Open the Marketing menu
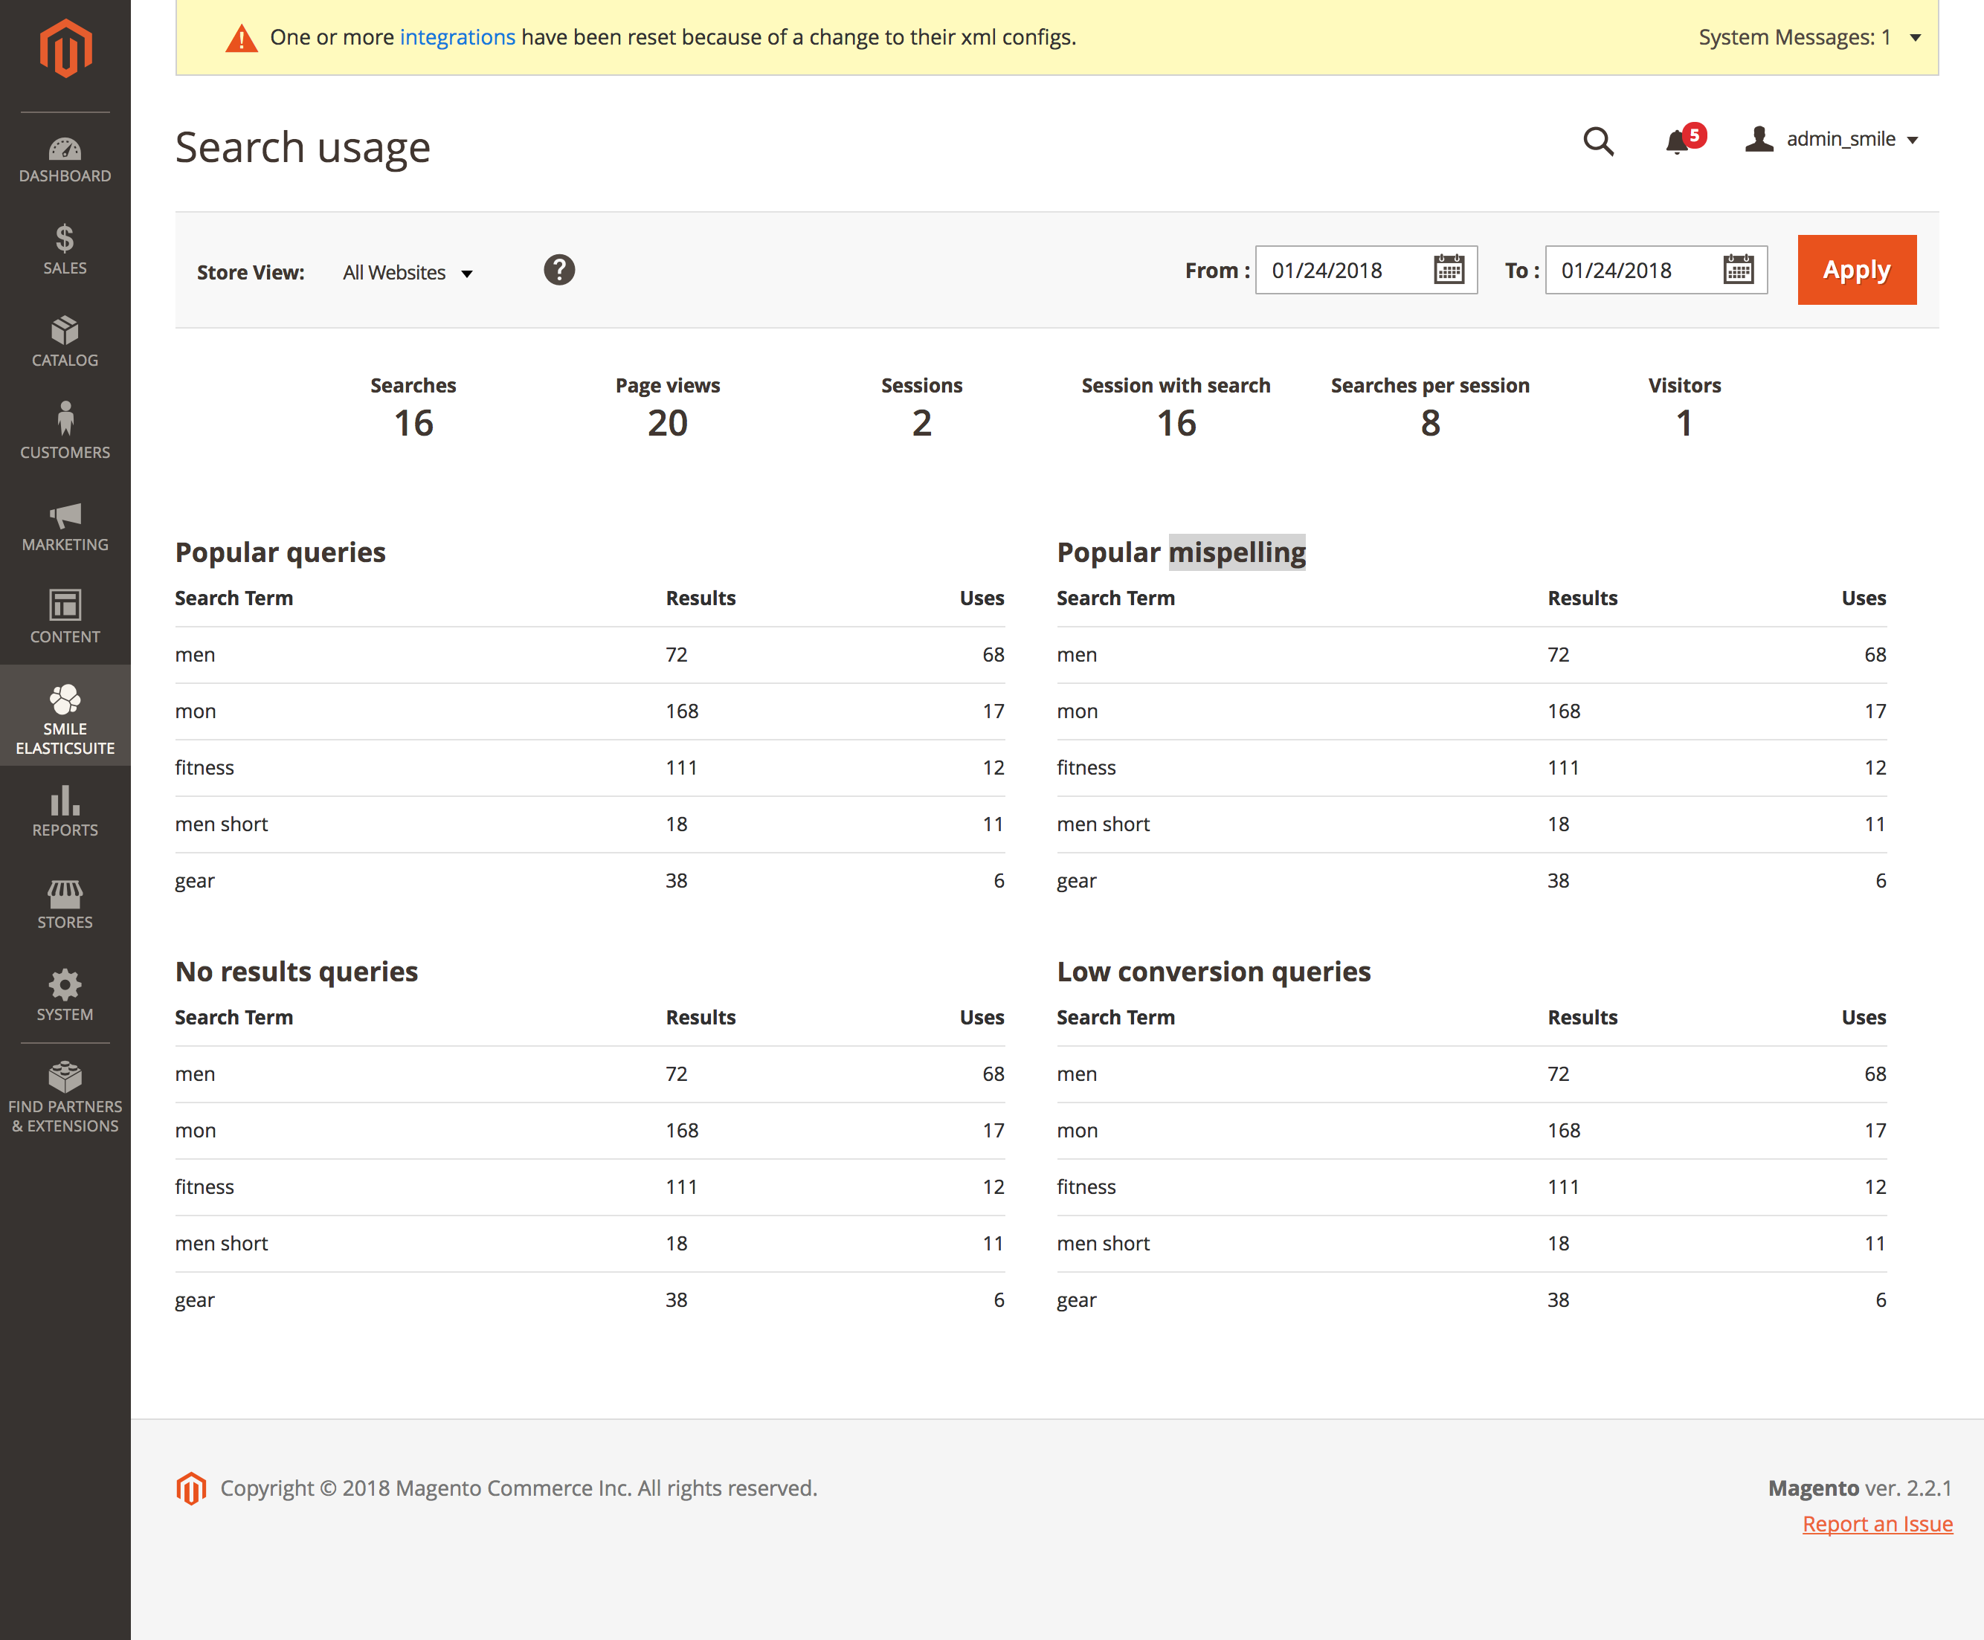The height and width of the screenshot is (1640, 1984). 65,526
